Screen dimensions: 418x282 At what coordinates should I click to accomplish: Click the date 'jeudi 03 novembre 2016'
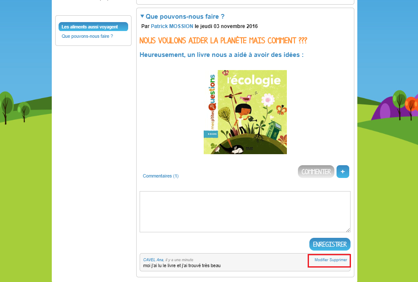(x=229, y=26)
